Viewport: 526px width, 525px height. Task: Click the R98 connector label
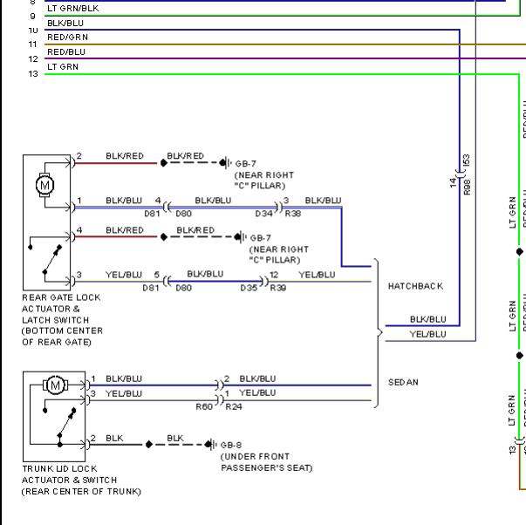pos(468,187)
